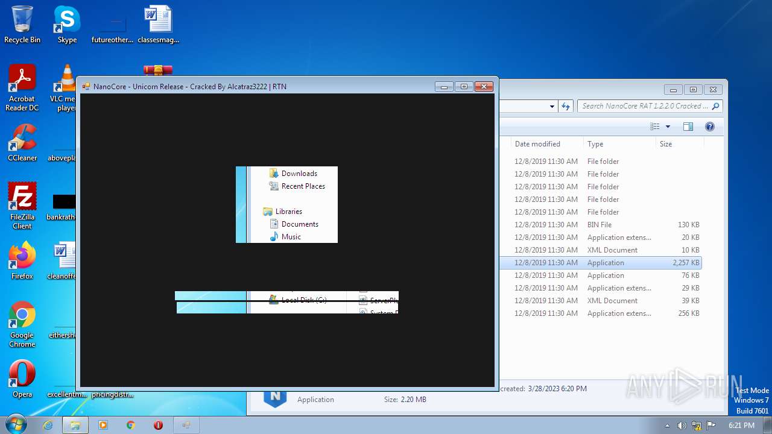Click the taskbar clock showing 6:21 PM

pos(741,425)
